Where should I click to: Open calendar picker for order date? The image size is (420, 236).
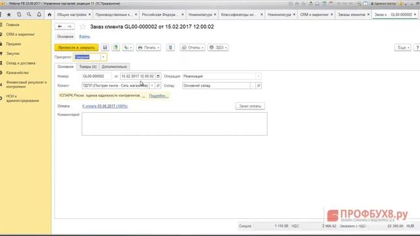tap(158, 76)
